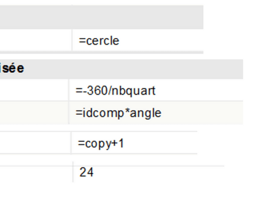The height and width of the screenshot is (197, 263).
Task: Collapse the section header ending in "isée"
Action: 12,69
